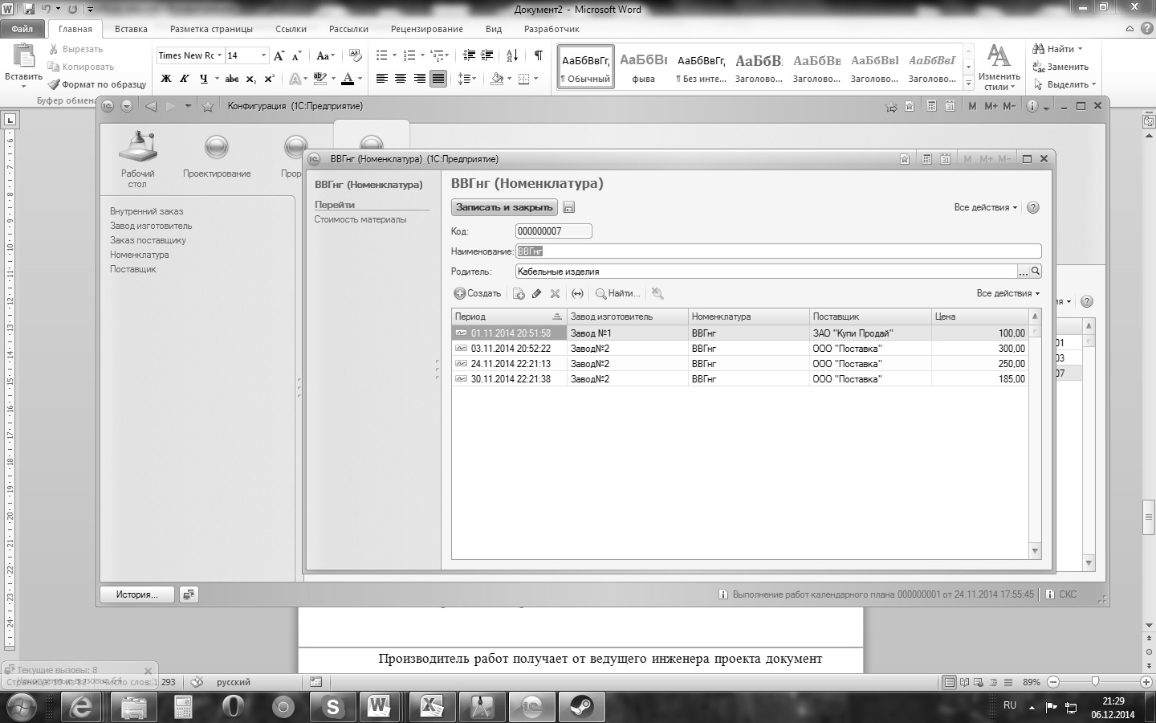This screenshot has height=723, width=1156.
Task: Switch to the Разработчик ribbon tab
Action: tap(552, 29)
